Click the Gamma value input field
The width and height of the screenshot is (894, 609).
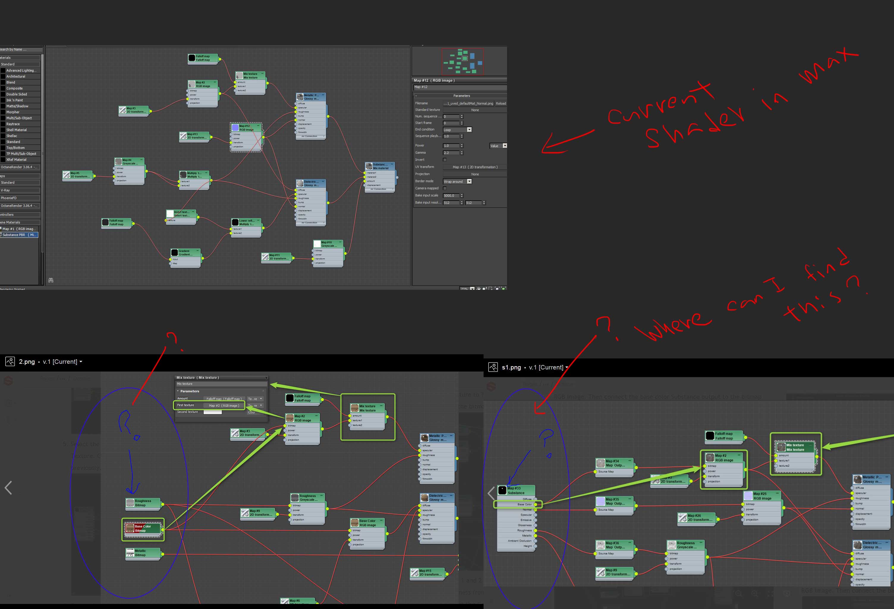tap(451, 153)
